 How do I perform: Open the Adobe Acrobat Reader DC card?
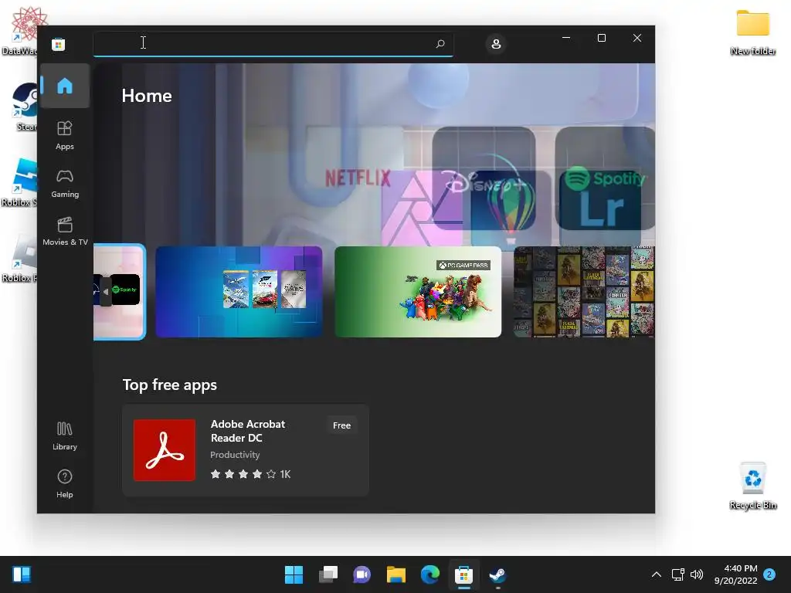[246, 450]
